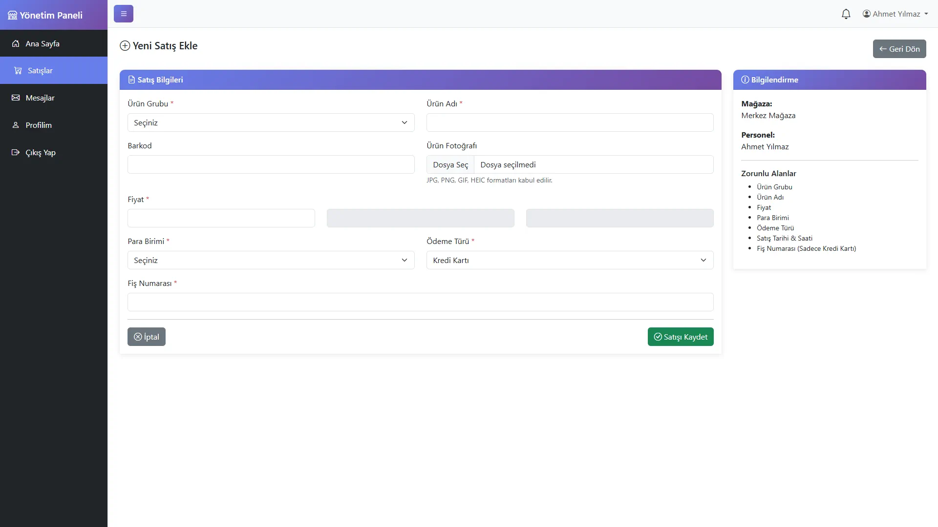Click the plus-circle icon beside Yeni Satış Ekle

coord(125,45)
